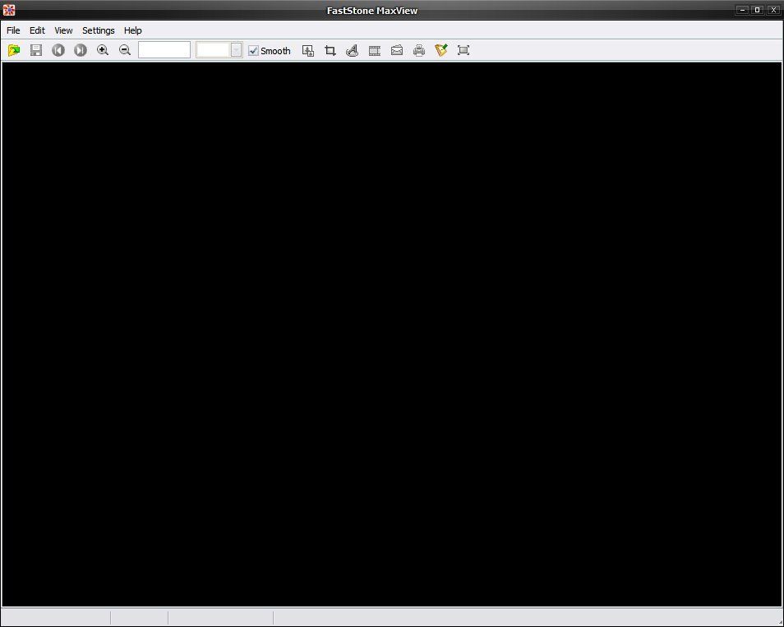Select the Draw/annotate tool
784x627 pixels.
coord(352,50)
